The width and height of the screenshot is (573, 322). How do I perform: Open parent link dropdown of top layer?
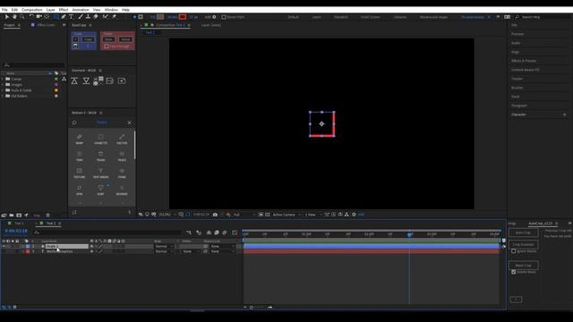pos(222,247)
